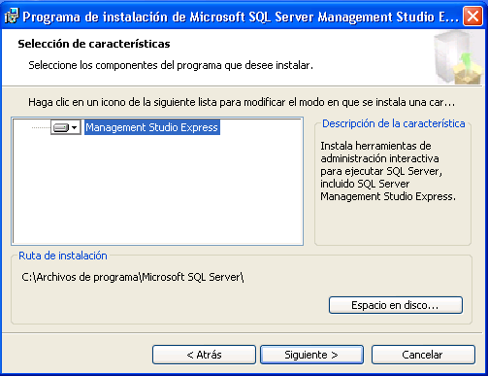488x376 pixels.
Task: Click the Descripción de la característica label
Action: click(394, 123)
